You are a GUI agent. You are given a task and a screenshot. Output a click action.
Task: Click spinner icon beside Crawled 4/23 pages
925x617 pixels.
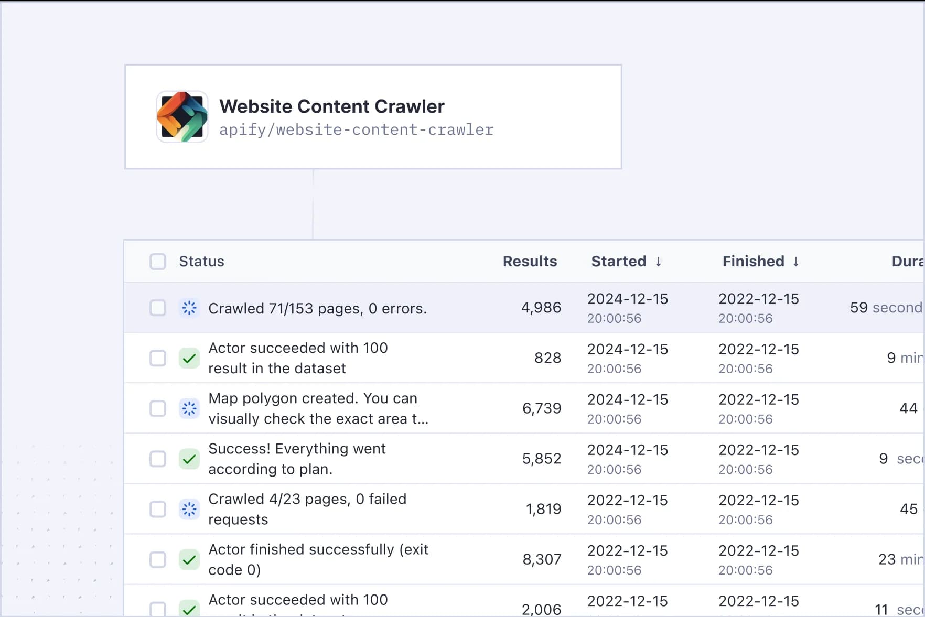click(x=189, y=509)
